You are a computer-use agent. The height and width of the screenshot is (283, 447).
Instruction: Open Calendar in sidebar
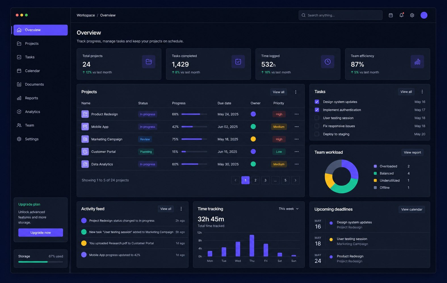click(x=41, y=71)
